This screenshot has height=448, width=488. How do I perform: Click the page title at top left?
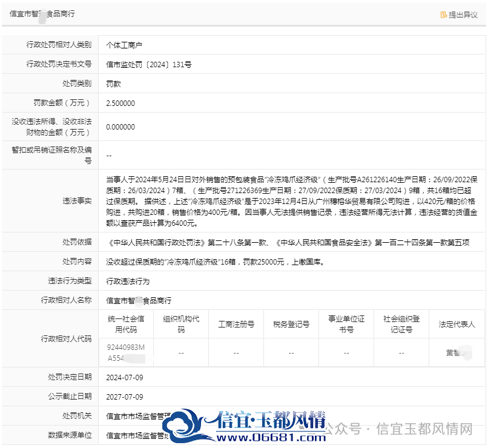(x=42, y=14)
